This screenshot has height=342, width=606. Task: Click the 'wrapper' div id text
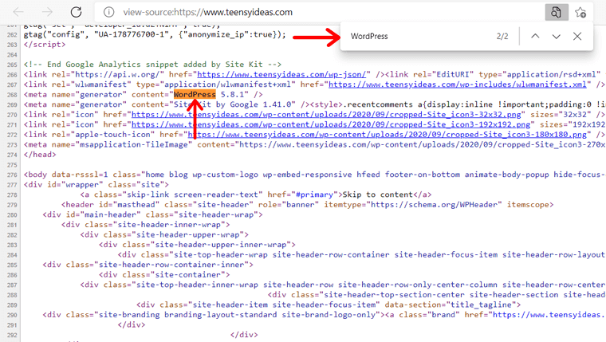coord(82,184)
